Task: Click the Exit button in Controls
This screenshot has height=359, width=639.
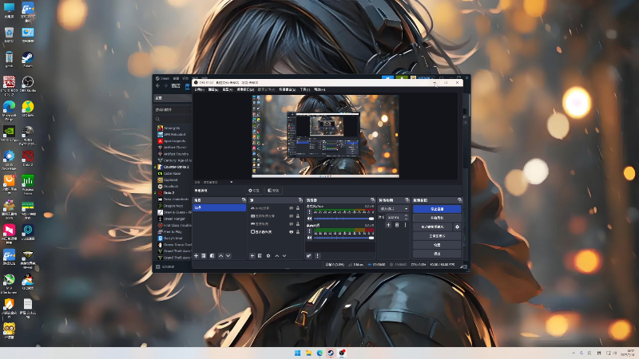Action: point(437,254)
